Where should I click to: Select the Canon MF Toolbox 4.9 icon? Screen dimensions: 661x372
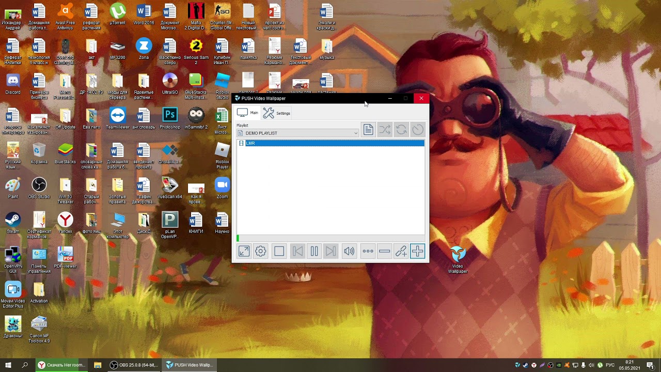tap(39, 330)
